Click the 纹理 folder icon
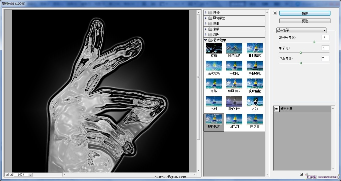 [x=210, y=34]
